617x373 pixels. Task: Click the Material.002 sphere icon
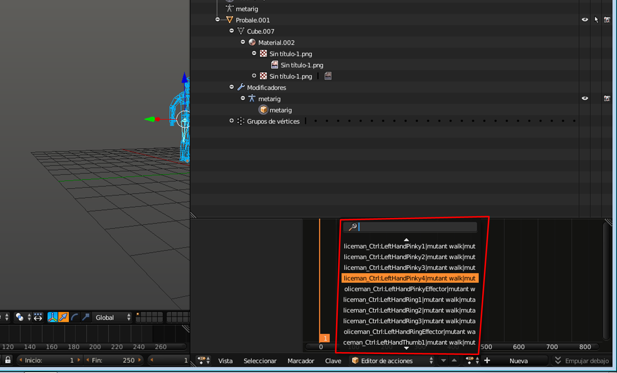(x=252, y=42)
